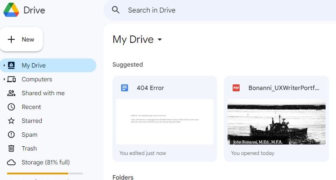Click the Recent clock icon
The width and height of the screenshot is (336, 180).
(x=11, y=107)
